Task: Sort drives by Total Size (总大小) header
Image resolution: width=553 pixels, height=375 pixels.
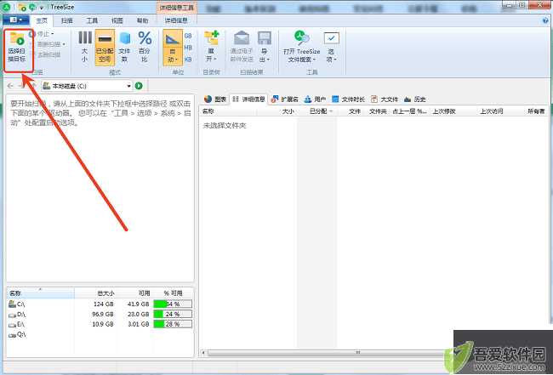Action: pyautogui.click(x=95, y=293)
